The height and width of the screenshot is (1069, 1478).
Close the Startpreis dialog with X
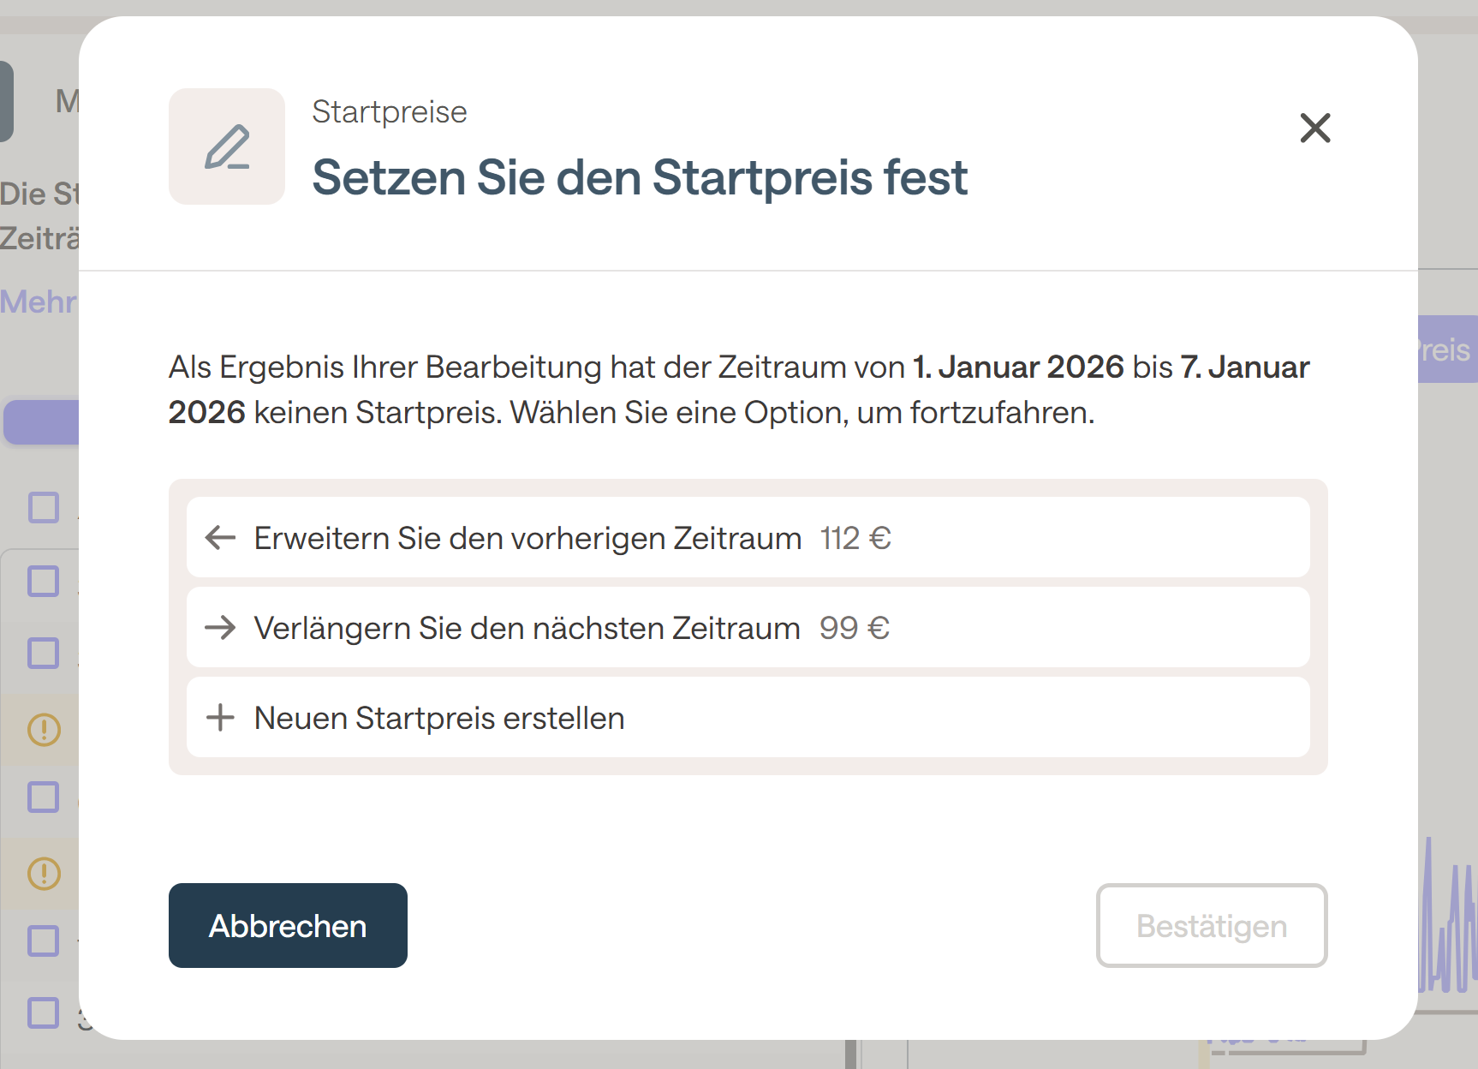[1315, 128]
